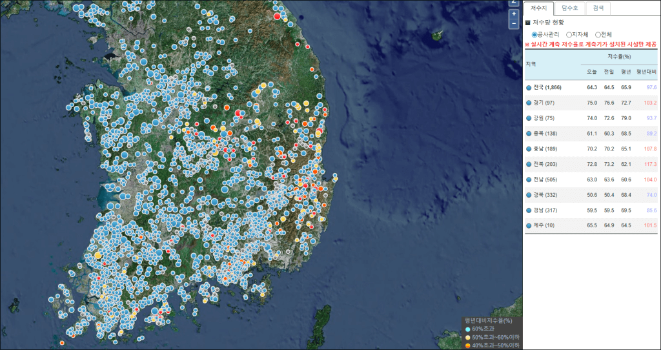The image size is (661, 350).
Task: Zoom out the map with minus button
Action: (x=514, y=23)
